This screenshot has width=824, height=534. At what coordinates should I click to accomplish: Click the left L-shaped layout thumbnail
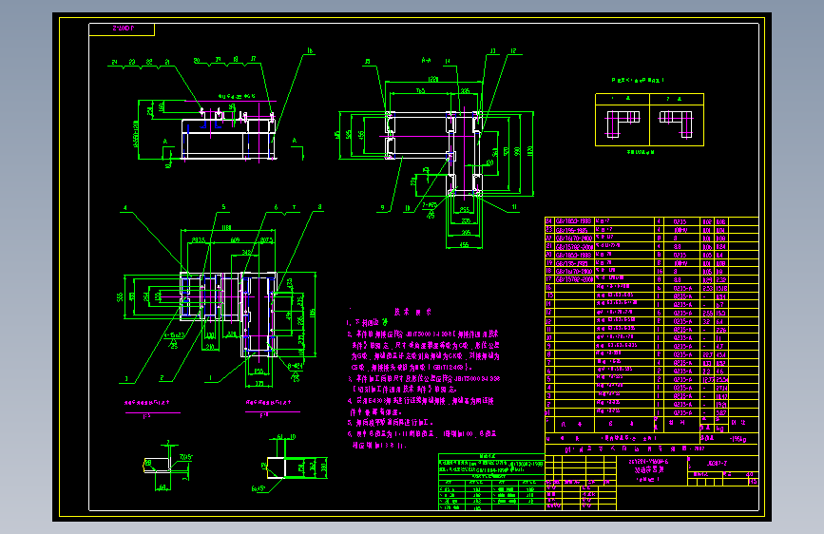(x=623, y=124)
